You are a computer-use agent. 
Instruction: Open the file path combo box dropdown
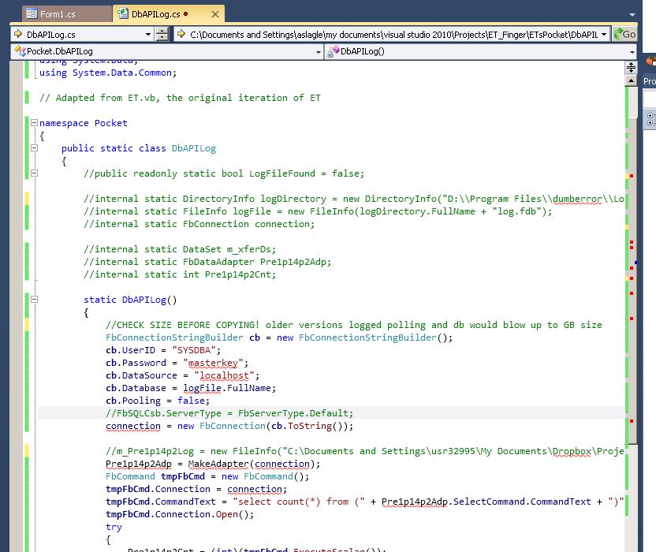pyautogui.click(x=604, y=35)
